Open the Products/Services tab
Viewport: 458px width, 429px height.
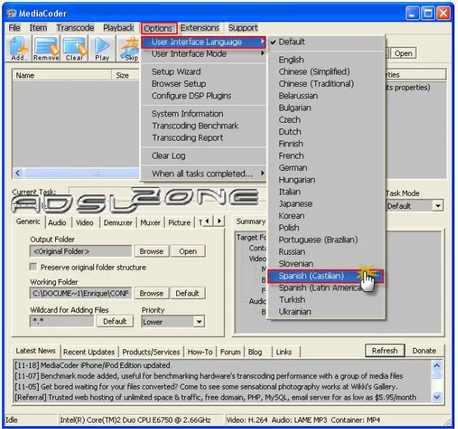(151, 352)
